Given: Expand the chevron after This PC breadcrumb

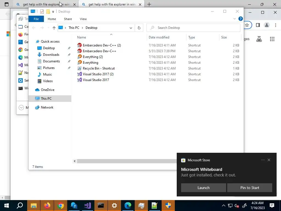Looking at the screenshot, I should point(82,28).
